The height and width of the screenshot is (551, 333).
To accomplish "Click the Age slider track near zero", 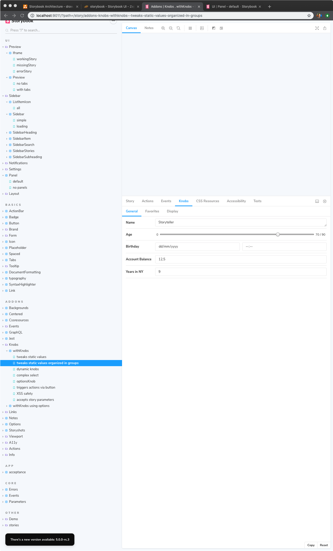I will point(162,235).
